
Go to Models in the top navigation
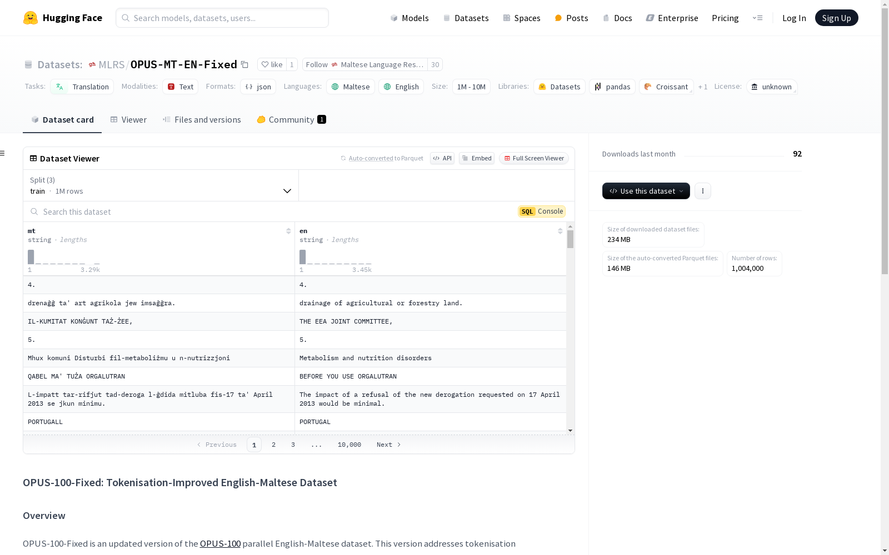tap(409, 18)
